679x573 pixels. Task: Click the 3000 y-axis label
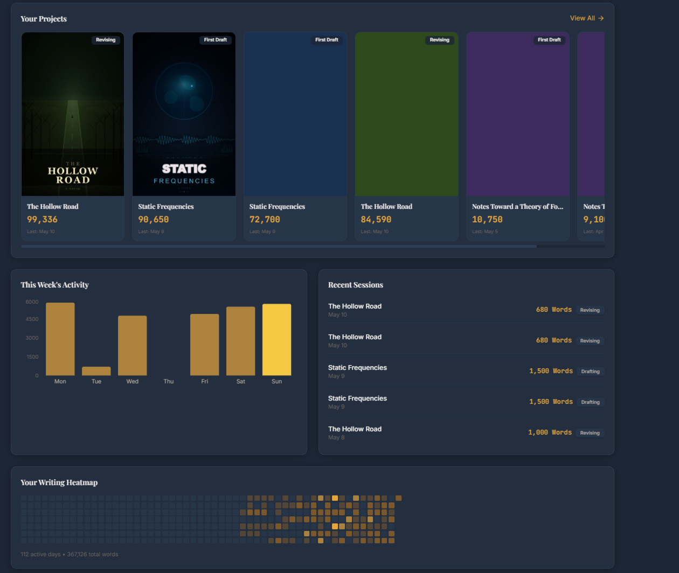click(32, 338)
